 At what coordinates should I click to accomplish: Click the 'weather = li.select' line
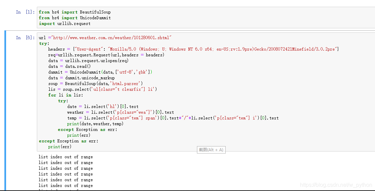click(120, 112)
